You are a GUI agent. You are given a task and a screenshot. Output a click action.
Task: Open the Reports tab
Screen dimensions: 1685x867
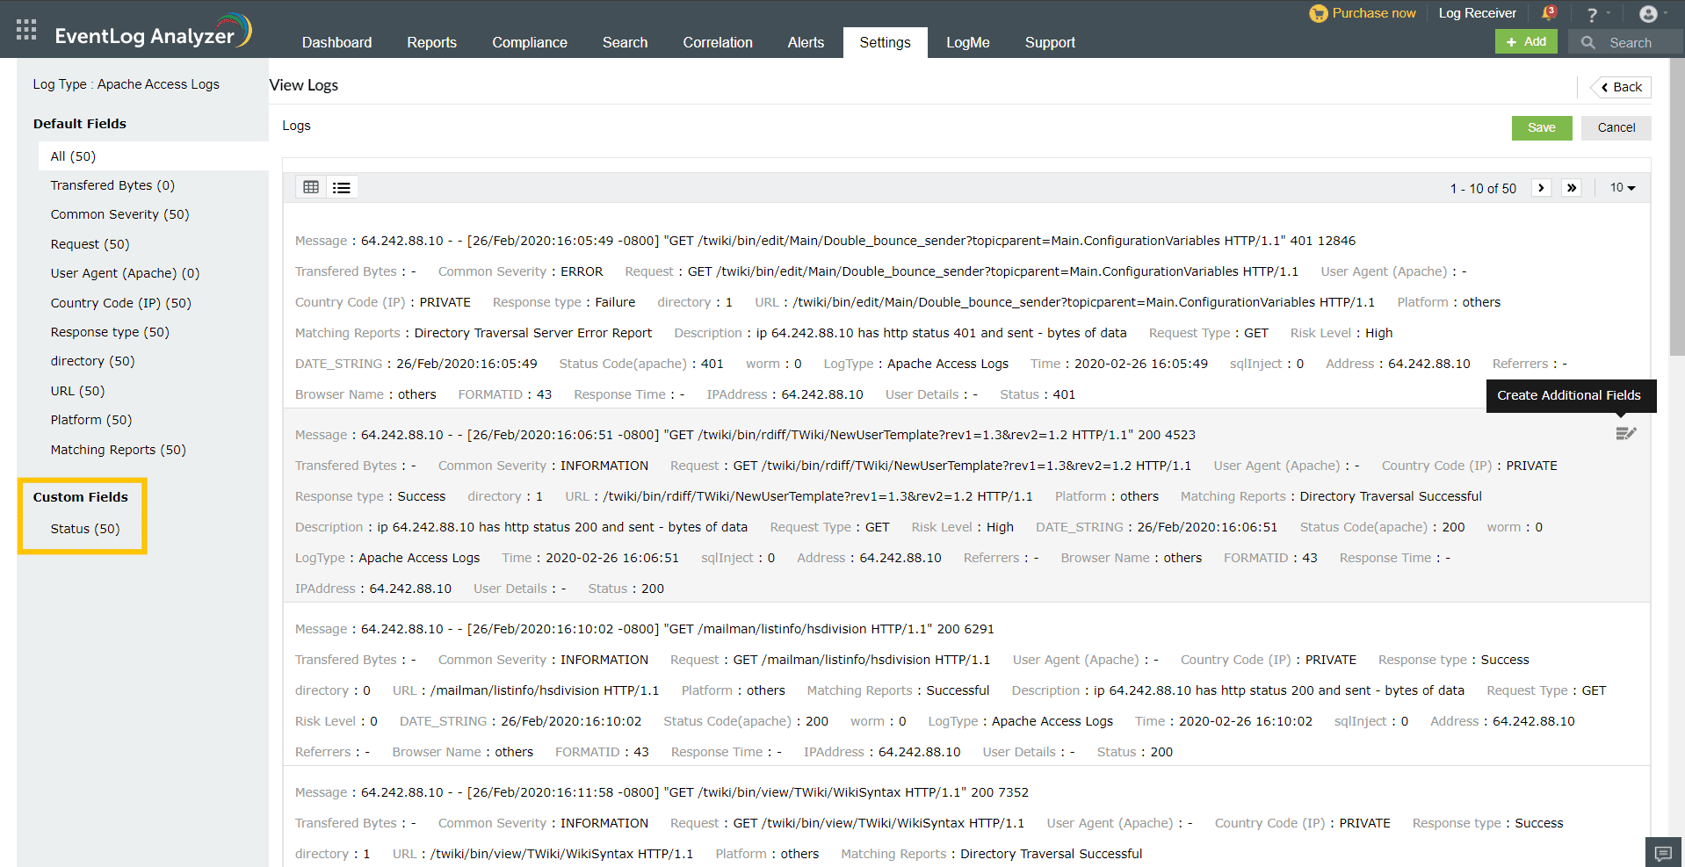[x=431, y=42]
